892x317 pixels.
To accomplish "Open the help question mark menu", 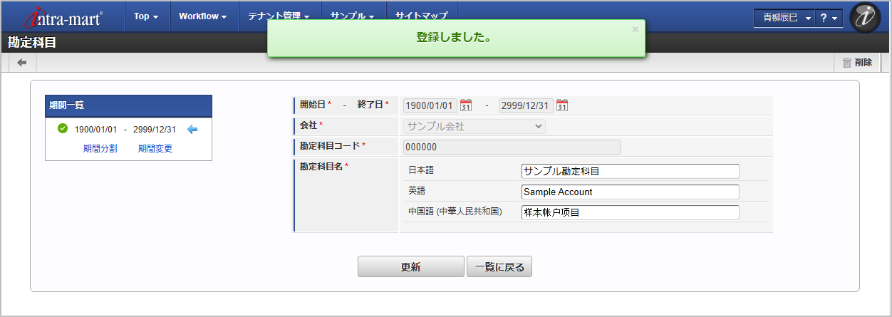I will 829,18.
